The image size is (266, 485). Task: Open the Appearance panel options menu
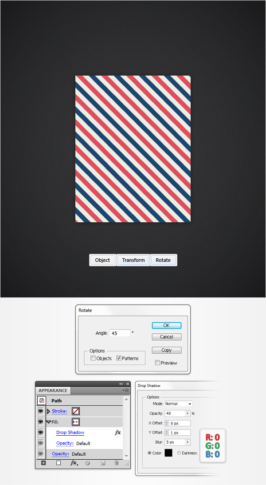coord(125,391)
